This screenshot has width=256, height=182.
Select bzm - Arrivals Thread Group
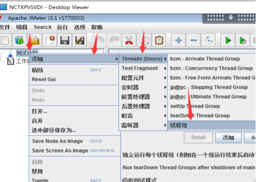212,59
